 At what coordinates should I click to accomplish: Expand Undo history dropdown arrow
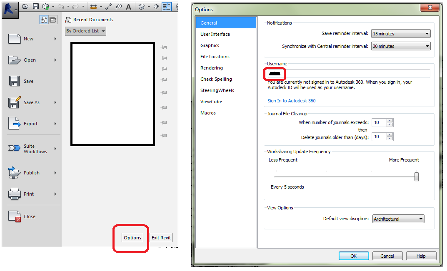click(x=68, y=7)
